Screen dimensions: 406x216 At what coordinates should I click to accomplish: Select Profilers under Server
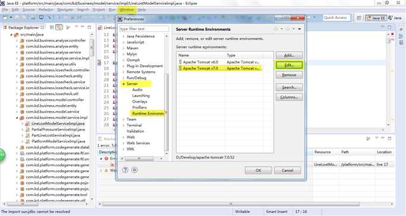point(139,107)
